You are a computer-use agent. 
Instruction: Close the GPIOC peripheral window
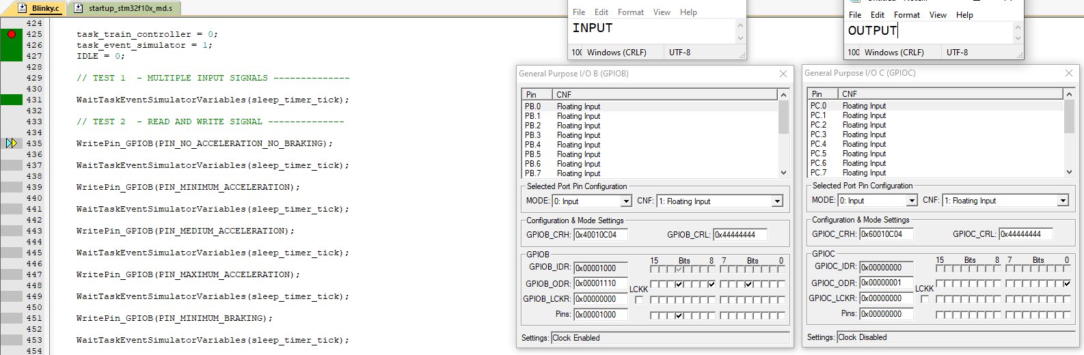[1069, 73]
